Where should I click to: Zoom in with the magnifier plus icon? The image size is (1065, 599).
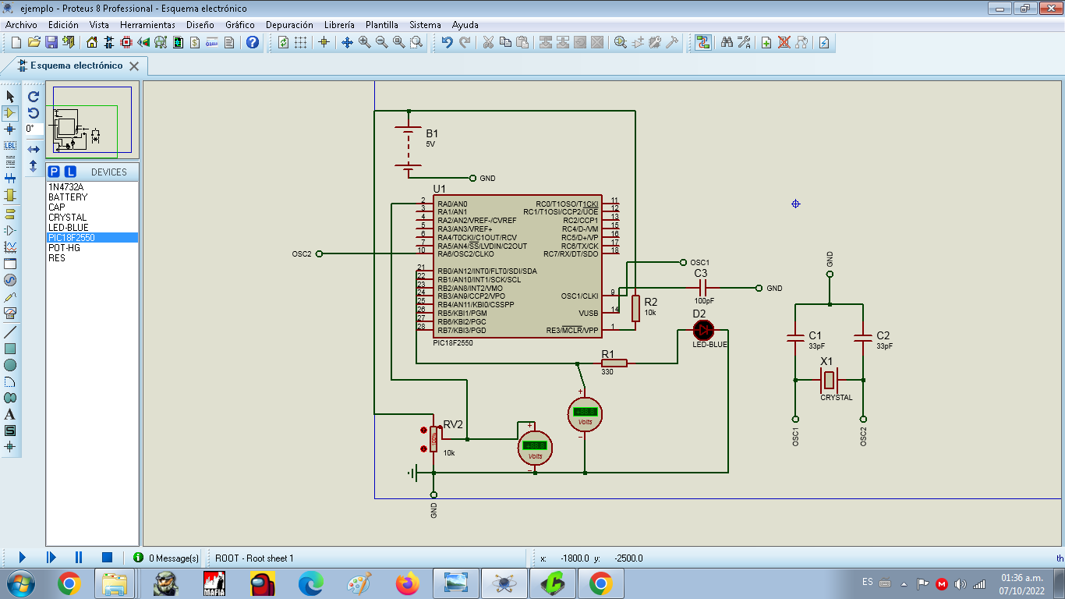click(365, 42)
